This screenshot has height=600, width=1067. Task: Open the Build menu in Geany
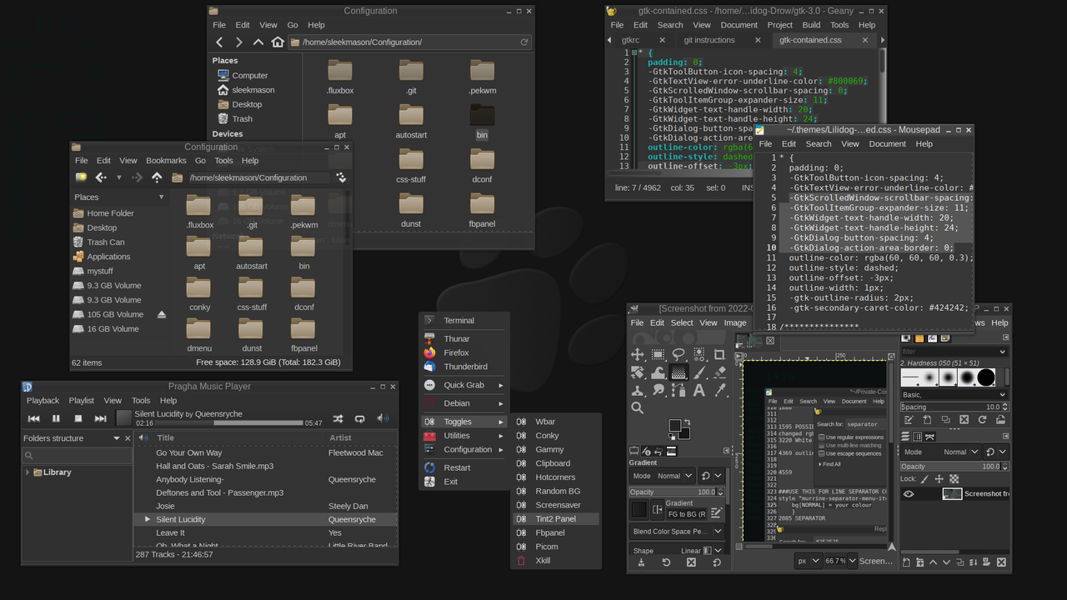[x=811, y=25]
